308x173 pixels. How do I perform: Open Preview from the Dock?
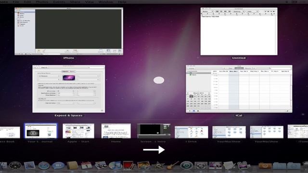[101, 165]
